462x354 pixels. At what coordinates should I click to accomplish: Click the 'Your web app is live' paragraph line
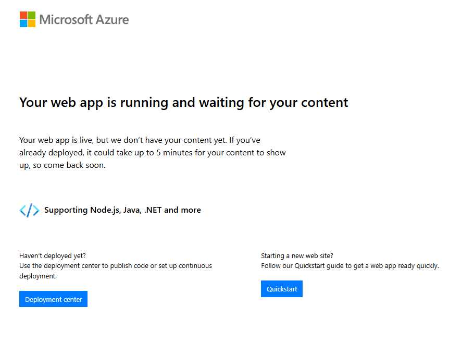pyautogui.click(x=140, y=140)
